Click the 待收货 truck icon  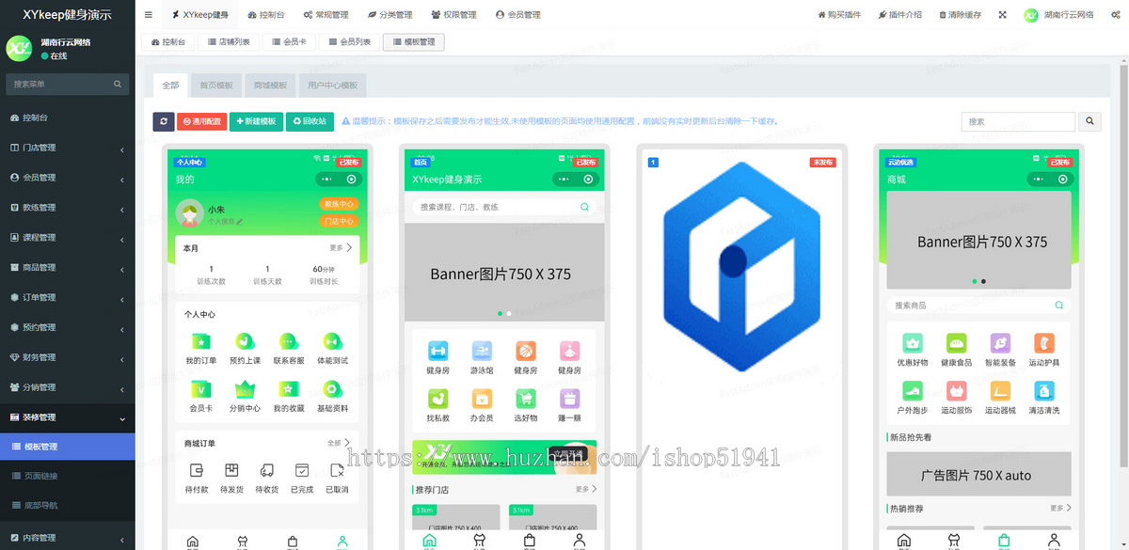pos(267,470)
